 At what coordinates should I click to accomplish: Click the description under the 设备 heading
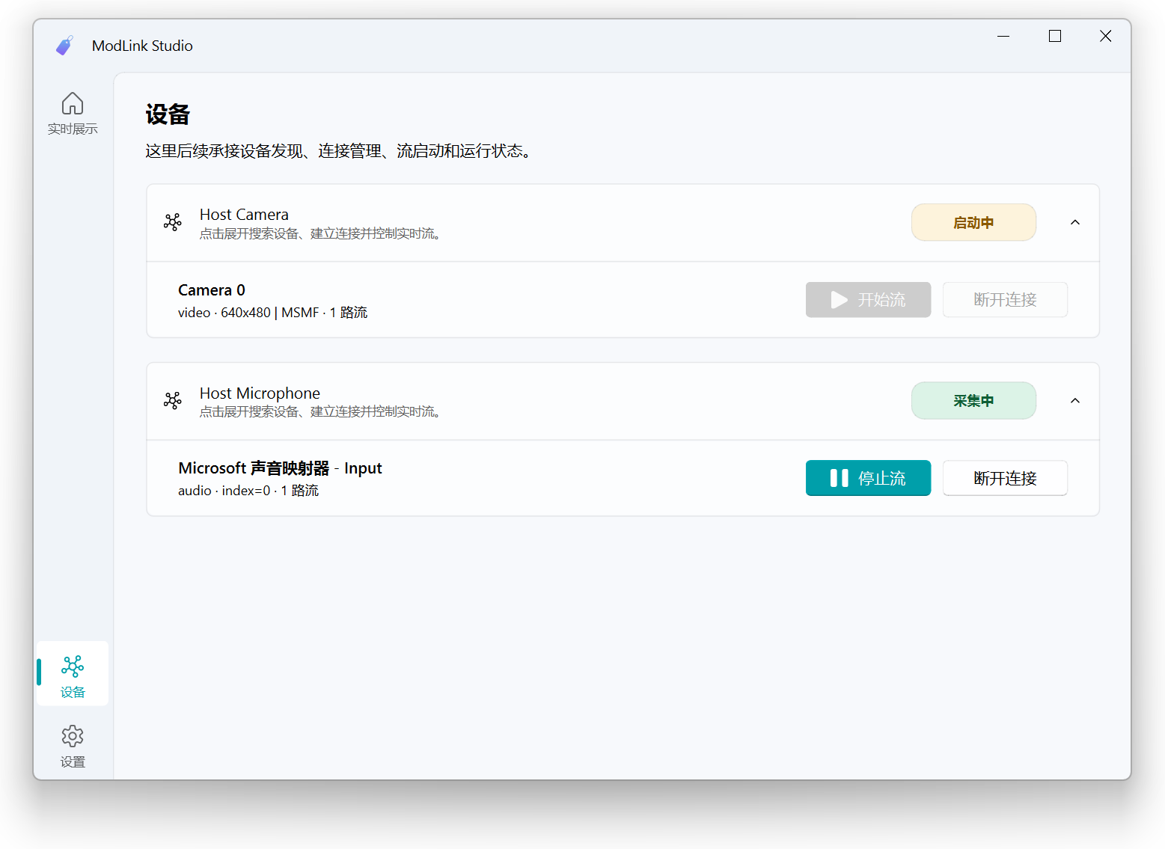pyautogui.click(x=339, y=151)
